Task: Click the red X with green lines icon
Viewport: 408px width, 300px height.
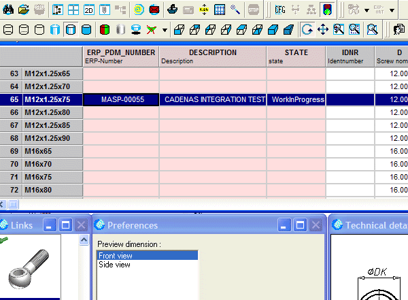Action: [x=152, y=30]
